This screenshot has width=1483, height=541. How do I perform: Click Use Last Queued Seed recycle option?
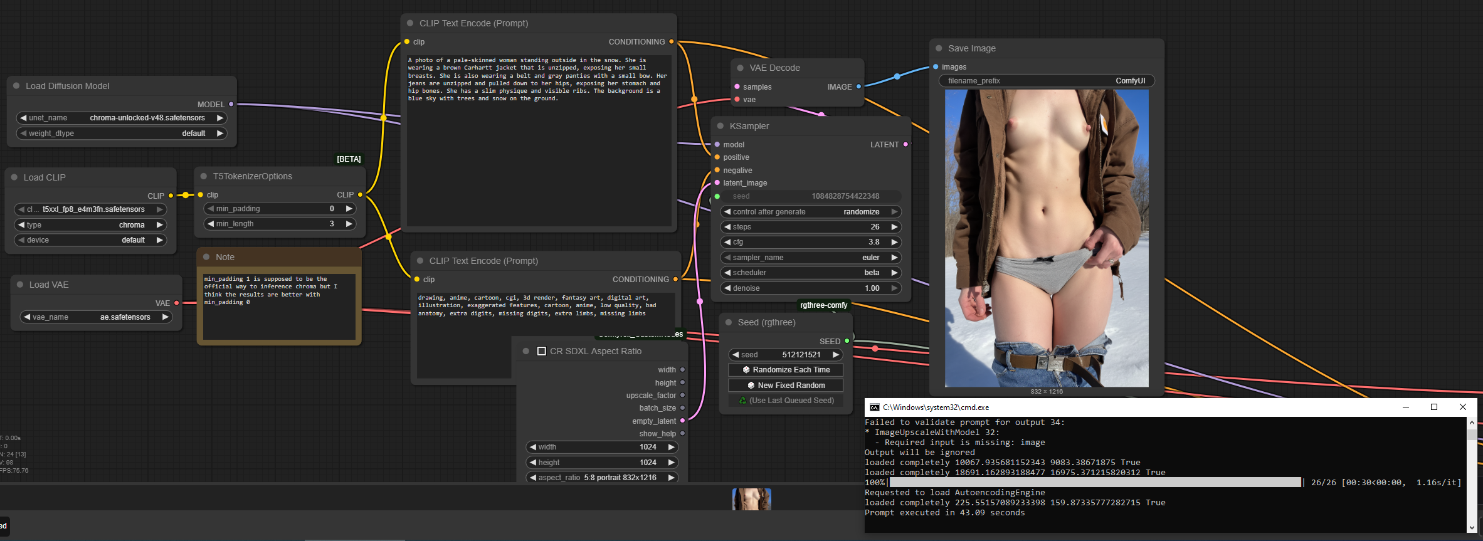[786, 401]
